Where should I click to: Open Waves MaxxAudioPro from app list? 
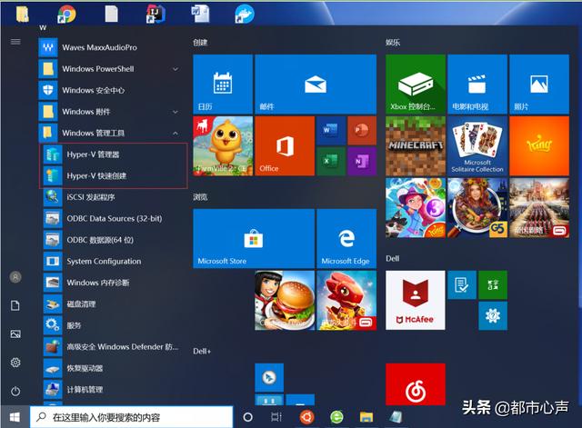coord(111,47)
